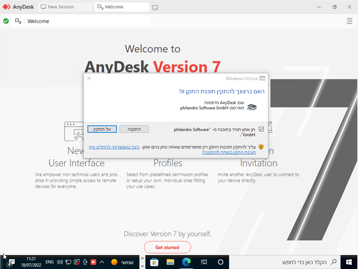Screen dimensions: 358x269
Task: Open the notification center icon
Action: 11,263
